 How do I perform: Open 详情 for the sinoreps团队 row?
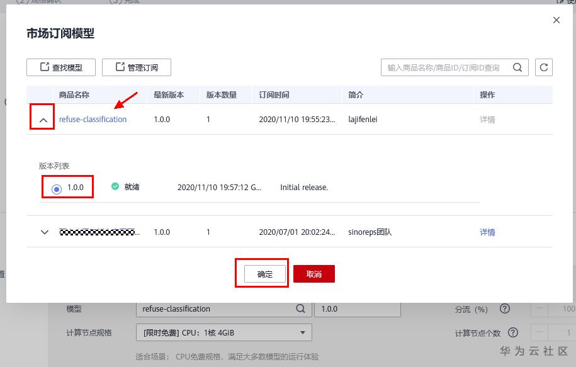point(487,232)
